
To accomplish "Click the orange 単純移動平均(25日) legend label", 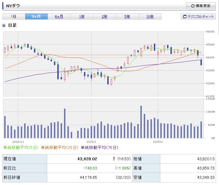I will (x=60, y=147).
